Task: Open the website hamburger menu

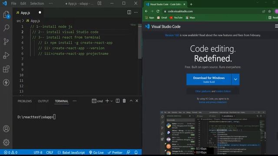Action: pos(276,26)
